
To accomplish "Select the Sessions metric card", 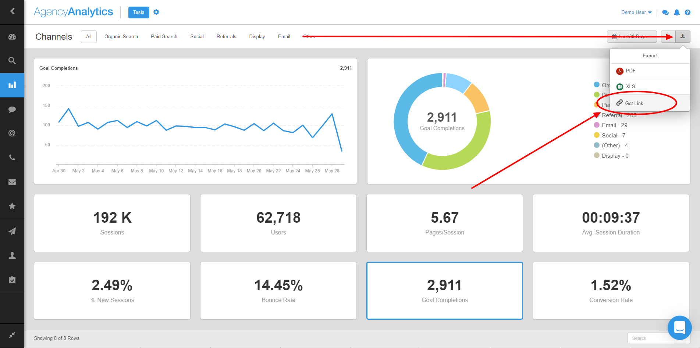I will (x=112, y=223).
